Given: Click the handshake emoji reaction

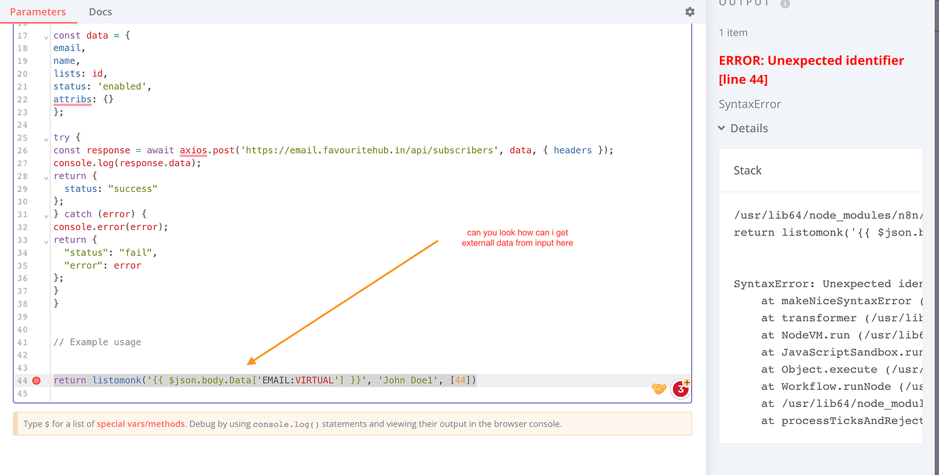Looking at the screenshot, I should tap(658, 388).
